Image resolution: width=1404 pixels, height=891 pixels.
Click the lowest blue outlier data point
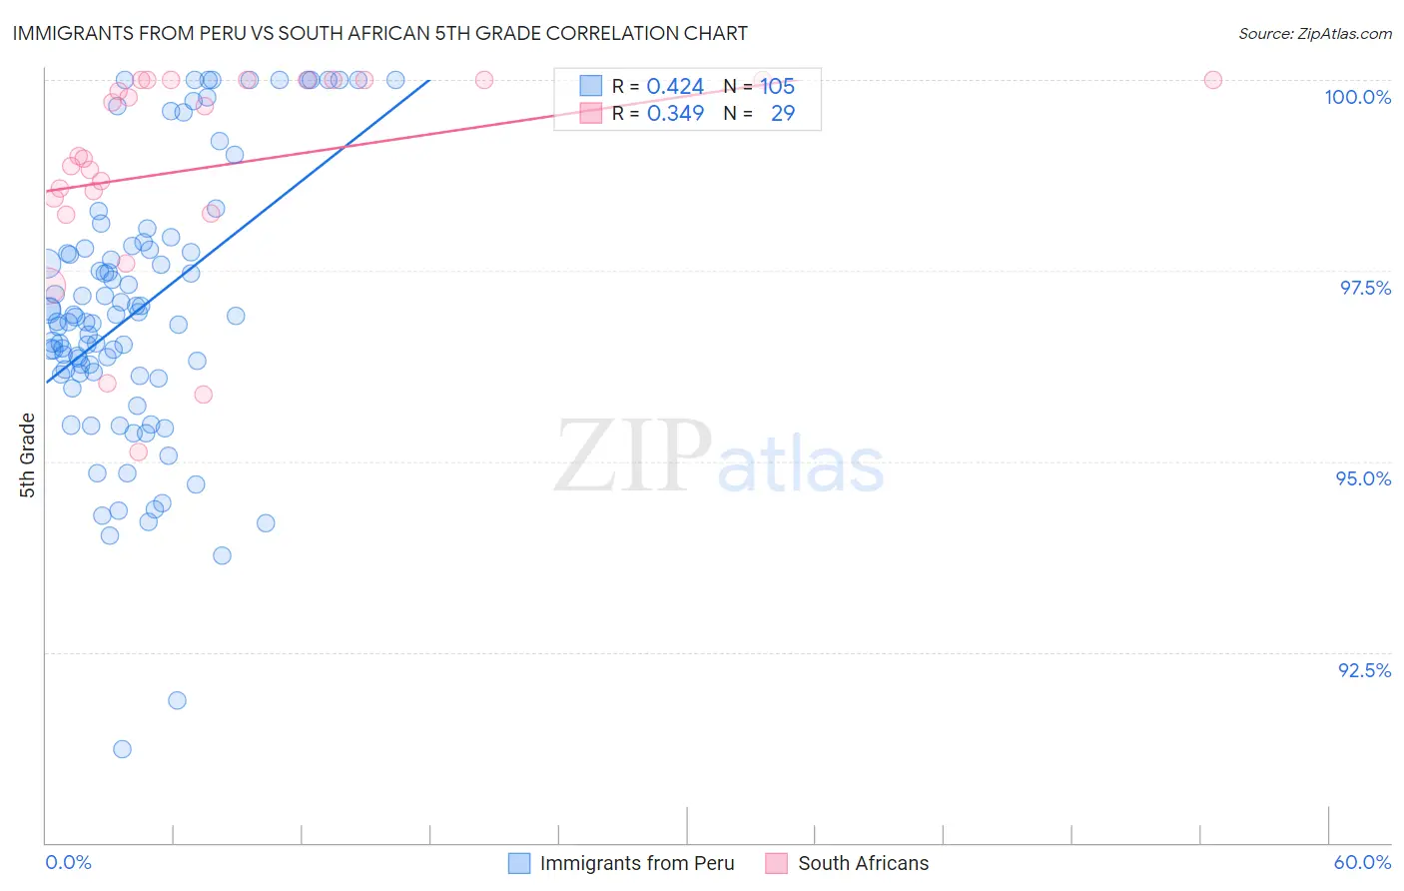click(x=122, y=749)
